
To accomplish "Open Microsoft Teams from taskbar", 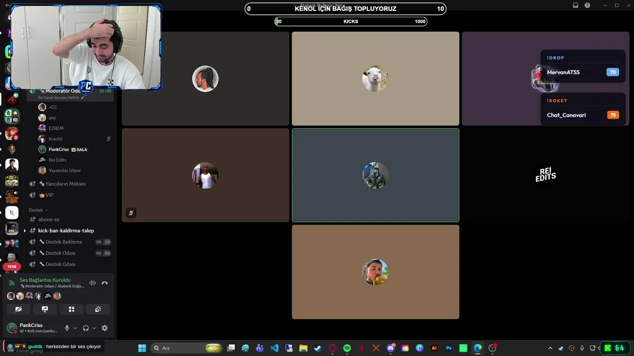I will (260, 348).
